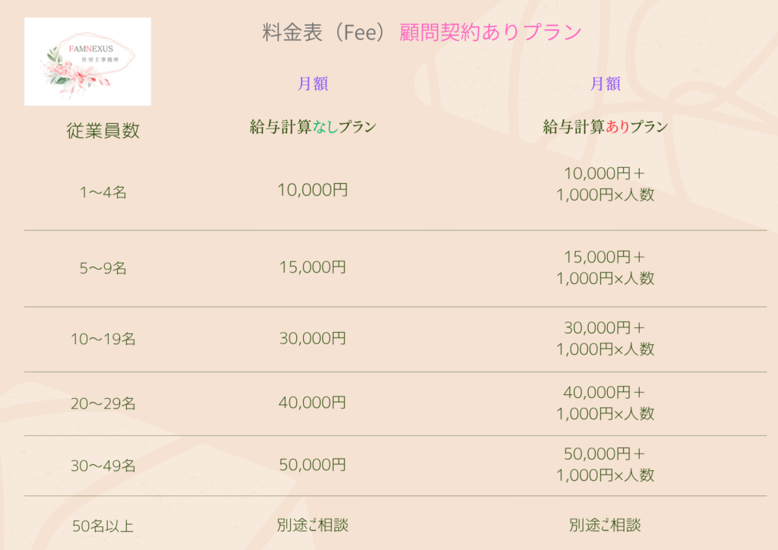Click 別途ご相談 in the ありプラン column
Screen dimensions: 778x550
(x=606, y=525)
